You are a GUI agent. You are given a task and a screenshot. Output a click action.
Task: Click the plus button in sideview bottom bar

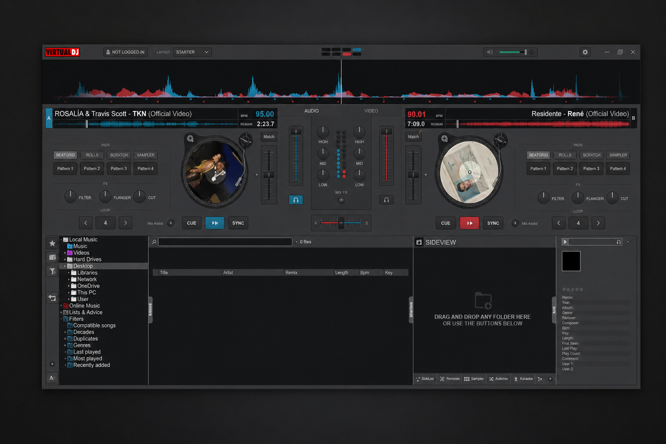click(x=551, y=379)
